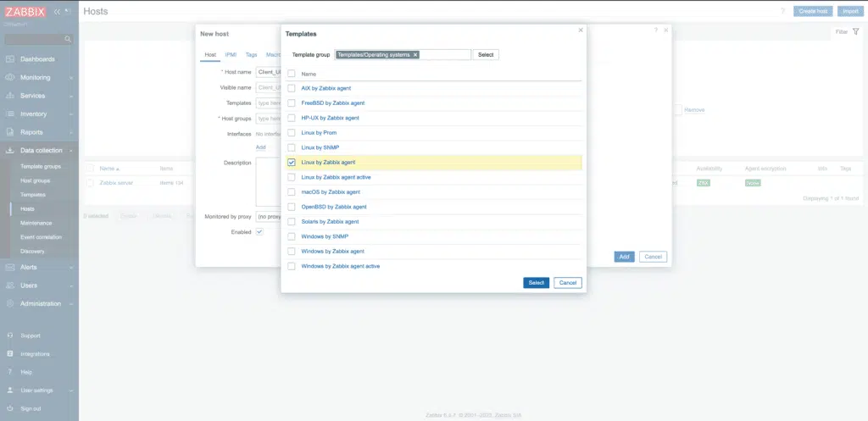Viewport: 868px width, 421px height.
Task: Click the search magnifier icon in sidebar
Action: point(68,39)
